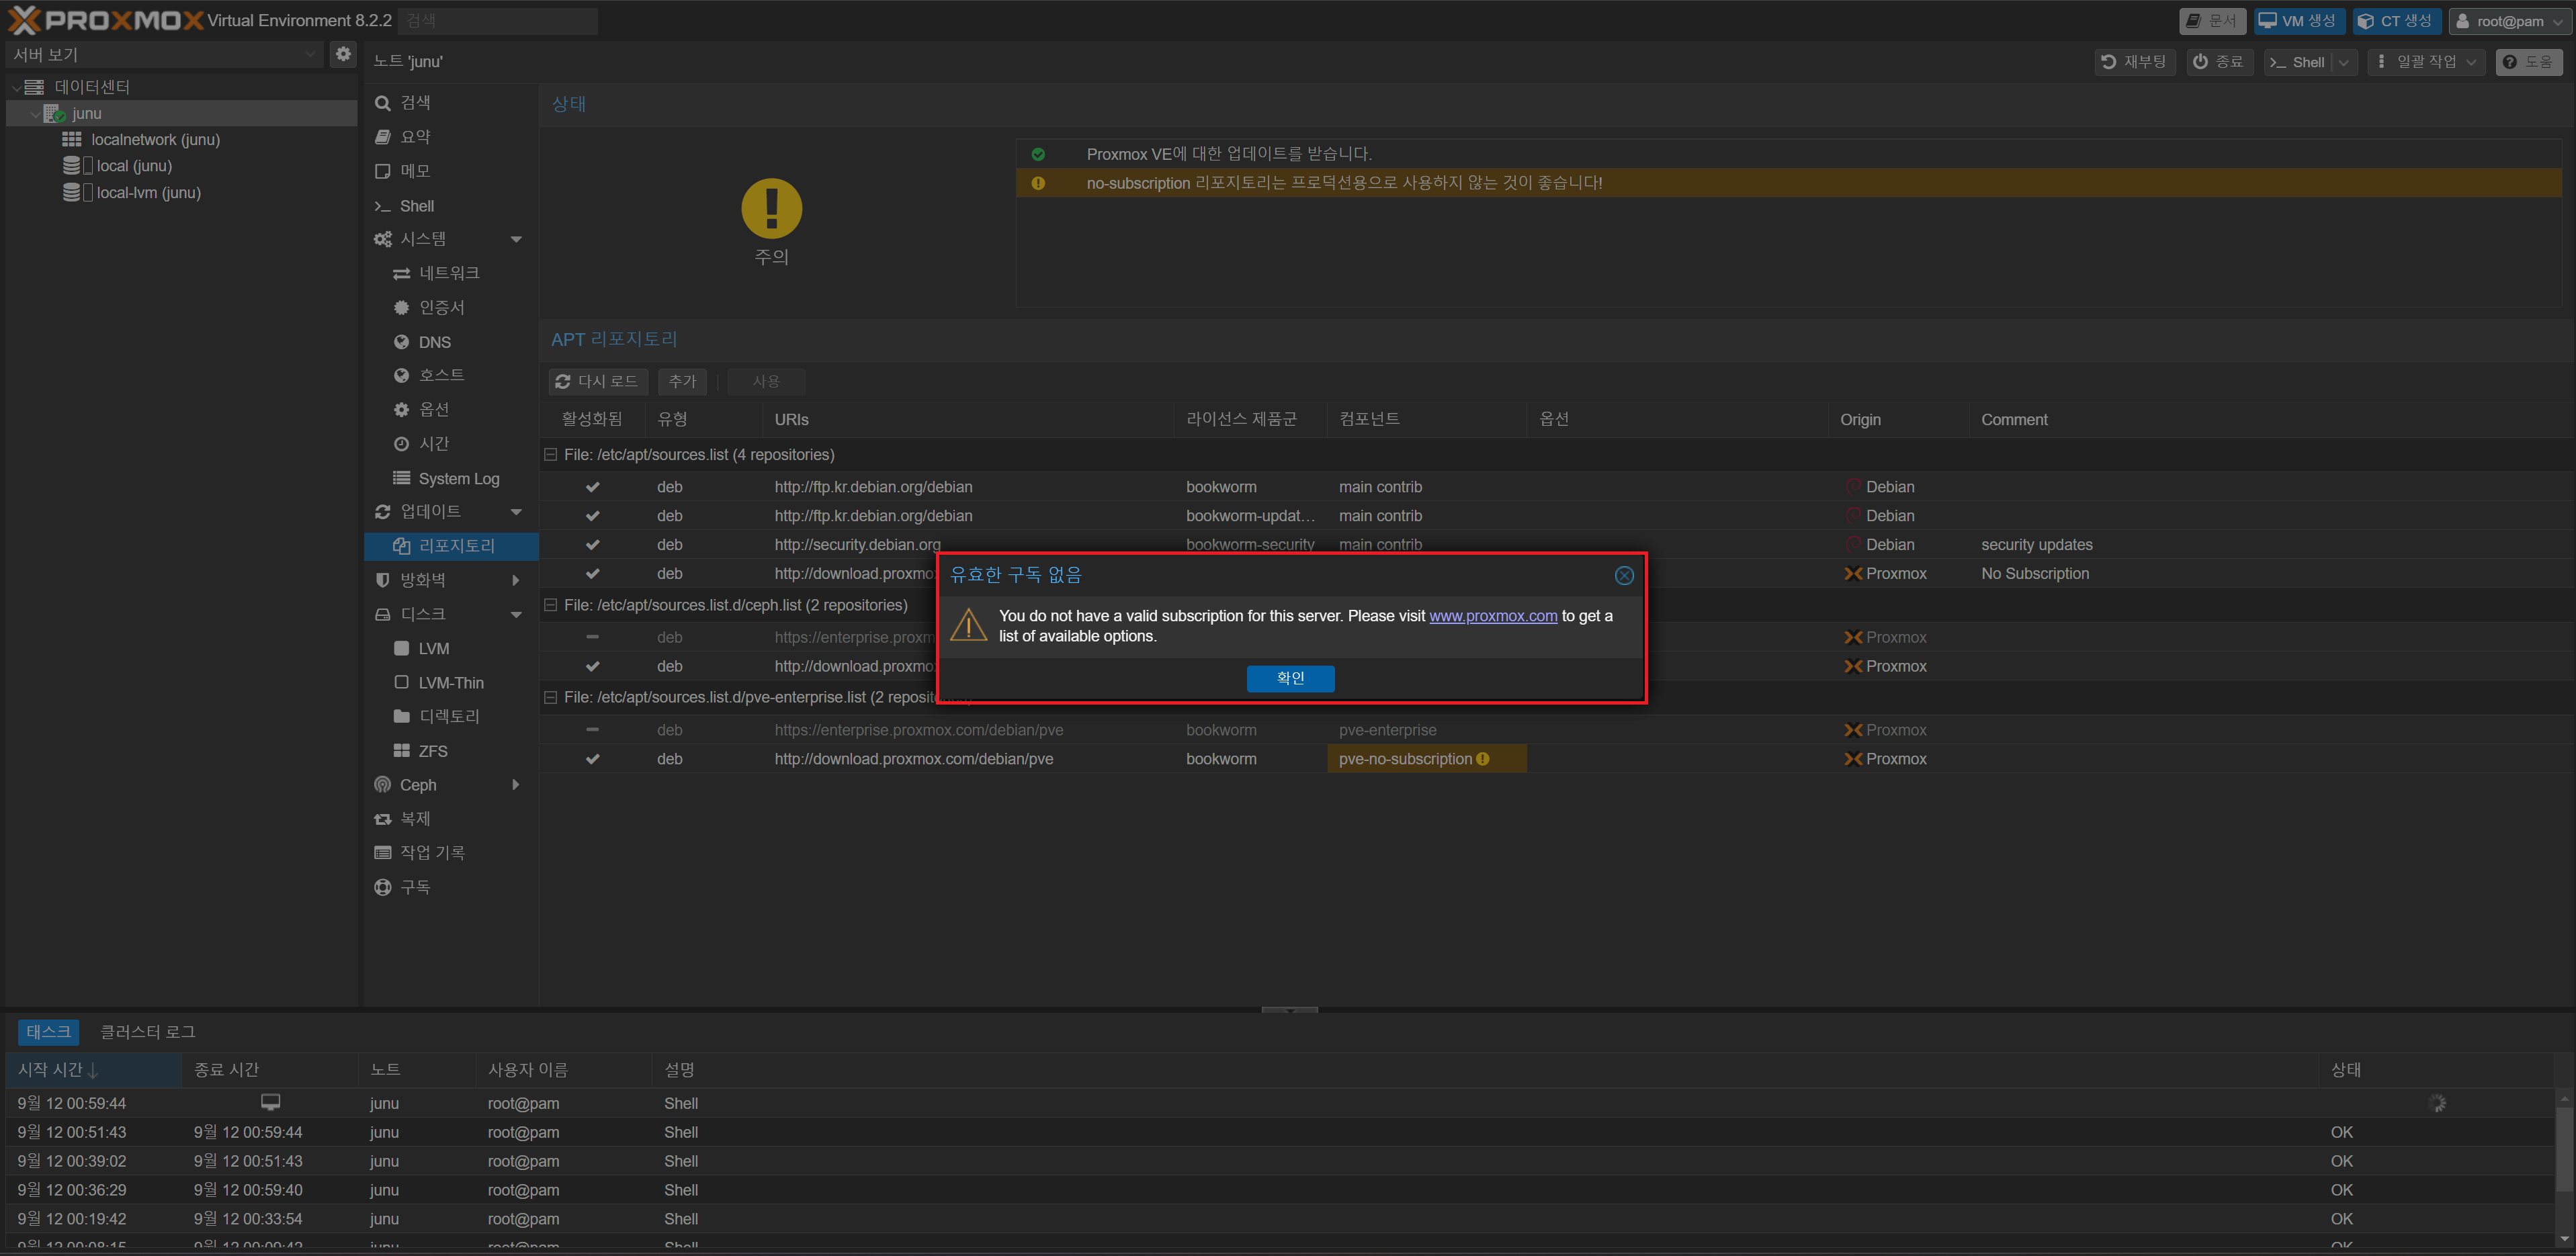This screenshot has width=2576, height=1256.
Task: Click the search field in the header
Action: tap(497, 21)
